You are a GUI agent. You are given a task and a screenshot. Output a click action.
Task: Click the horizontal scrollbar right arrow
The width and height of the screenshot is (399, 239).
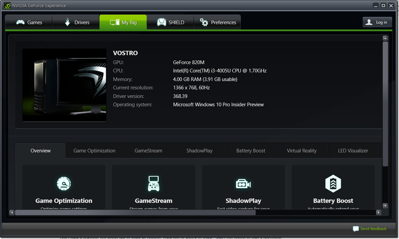click(378, 212)
